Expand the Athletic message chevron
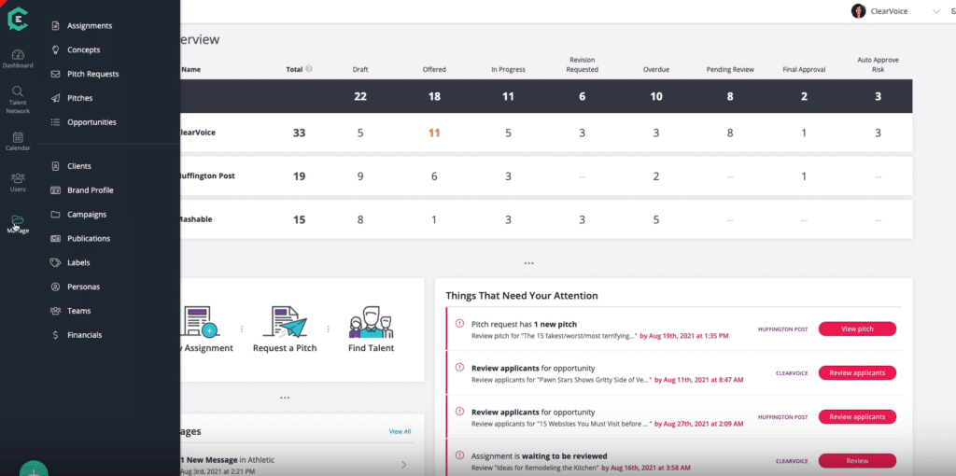 [x=403, y=464]
